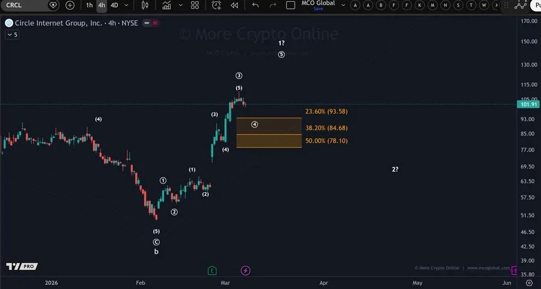Select the 23.60% (93.58) Fibonacci label
The height and width of the screenshot is (289, 541).
click(x=326, y=112)
